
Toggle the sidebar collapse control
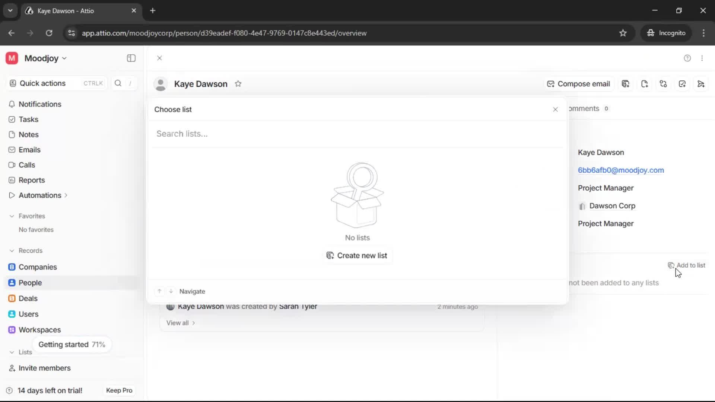tap(131, 58)
